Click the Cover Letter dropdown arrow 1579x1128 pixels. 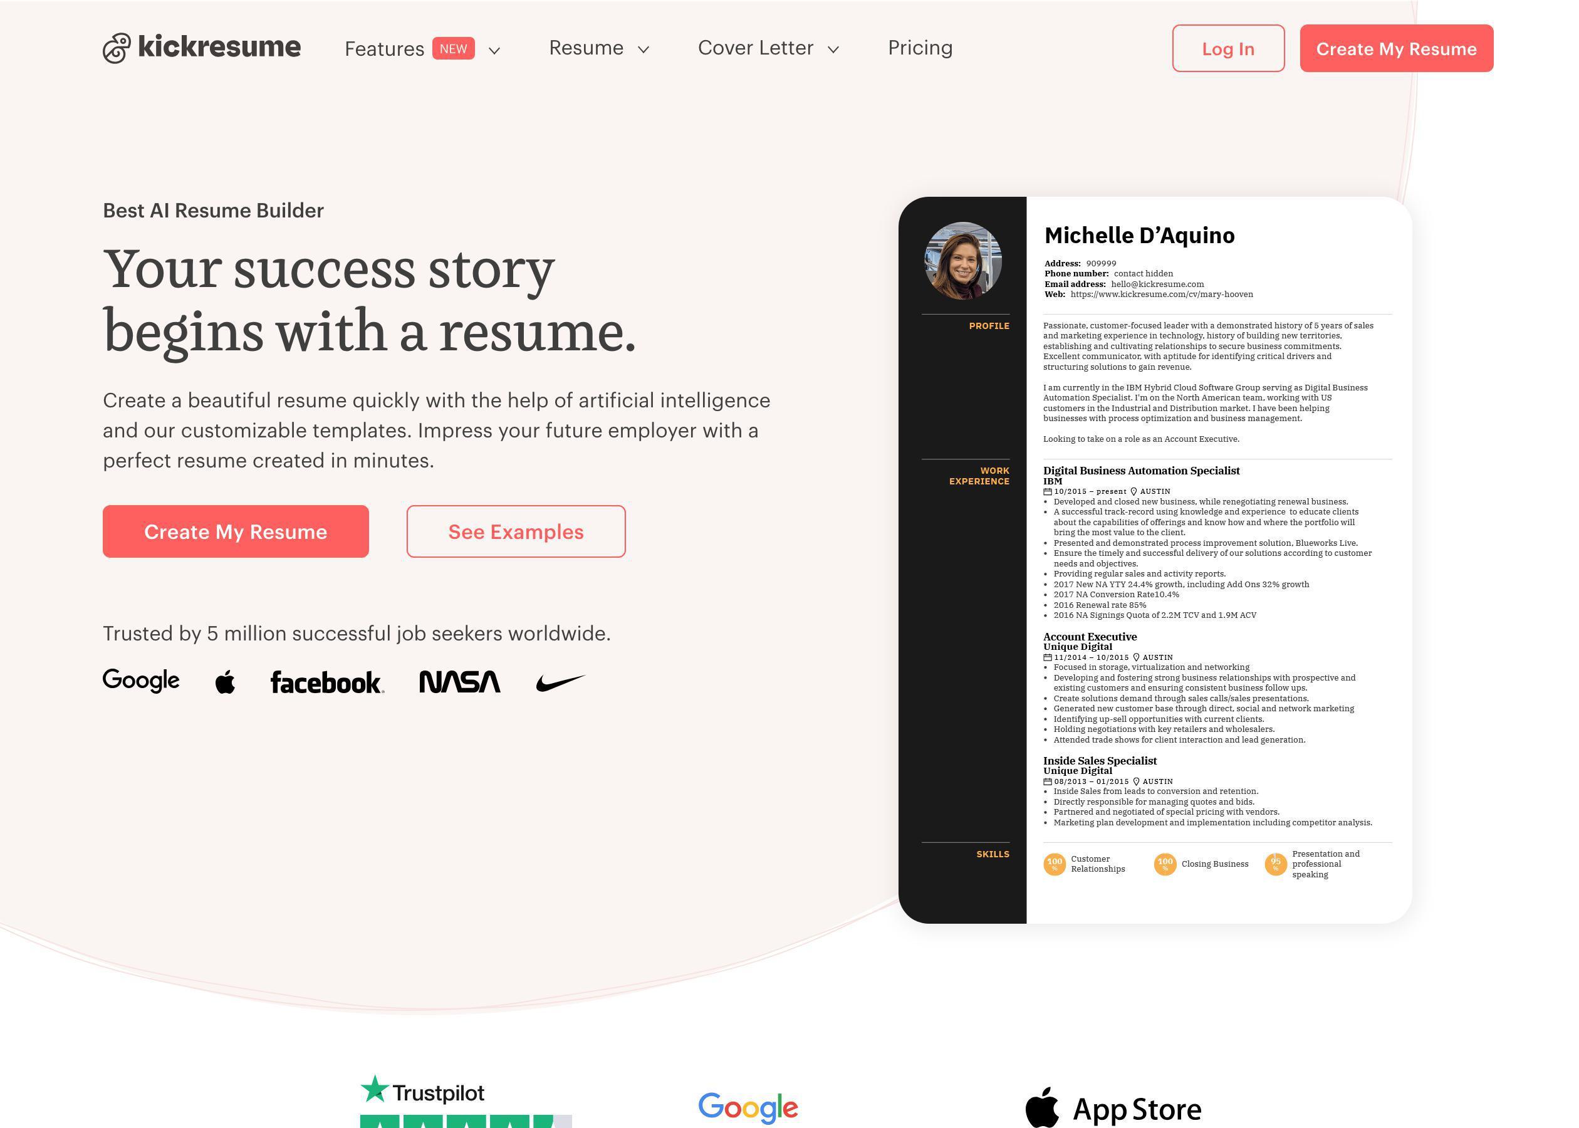[x=832, y=48]
